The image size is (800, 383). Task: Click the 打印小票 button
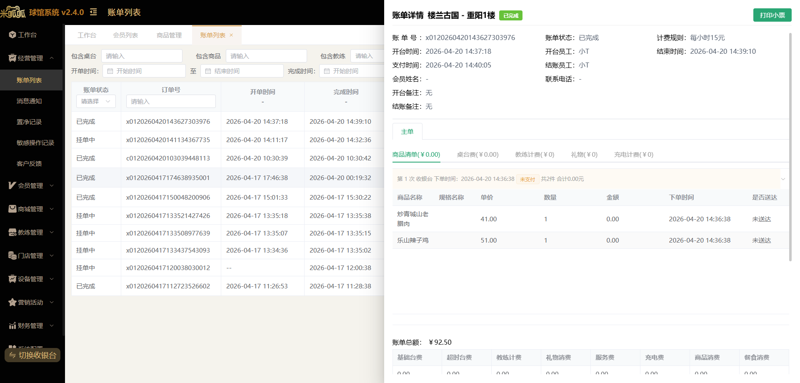(772, 15)
